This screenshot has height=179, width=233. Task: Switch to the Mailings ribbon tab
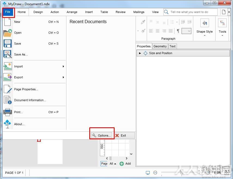(x=139, y=12)
